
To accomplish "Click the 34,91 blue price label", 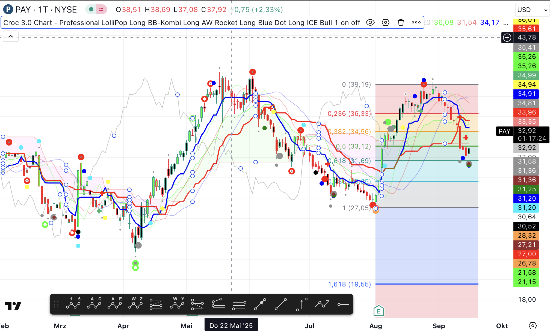I will [526, 94].
